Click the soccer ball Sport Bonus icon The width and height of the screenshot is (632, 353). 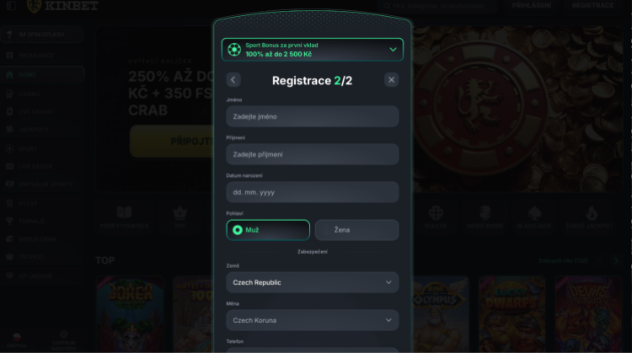point(233,50)
